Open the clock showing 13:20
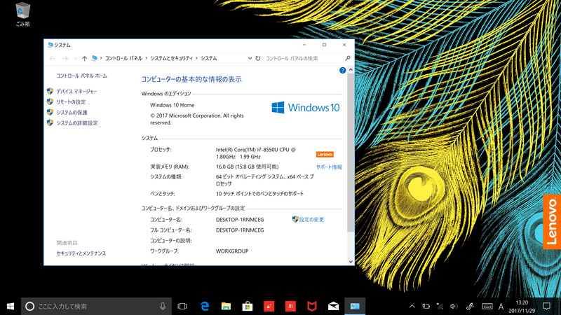The width and height of the screenshot is (561, 315). (522, 306)
